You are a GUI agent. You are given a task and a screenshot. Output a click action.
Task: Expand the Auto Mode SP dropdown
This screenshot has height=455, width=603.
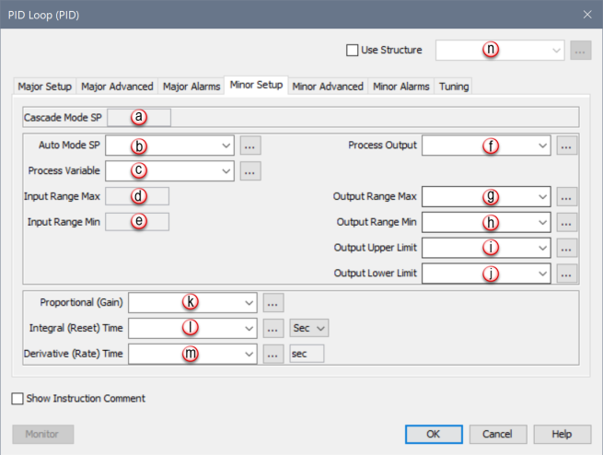coord(226,146)
